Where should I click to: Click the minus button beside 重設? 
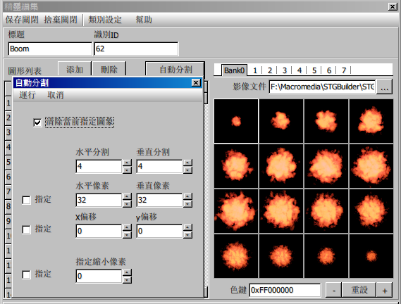click(333, 290)
